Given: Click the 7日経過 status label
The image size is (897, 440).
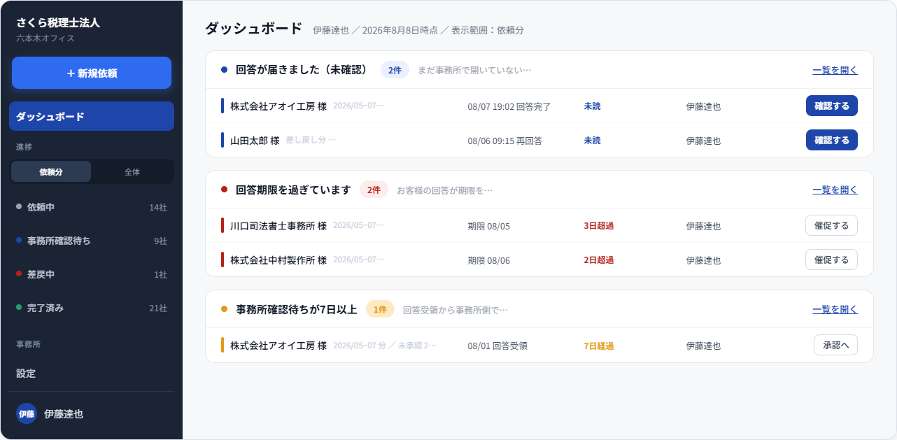Looking at the screenshot, I should pos(599,346).
